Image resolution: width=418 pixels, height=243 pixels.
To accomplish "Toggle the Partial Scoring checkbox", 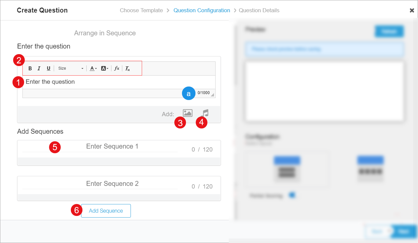I will 292,195.
